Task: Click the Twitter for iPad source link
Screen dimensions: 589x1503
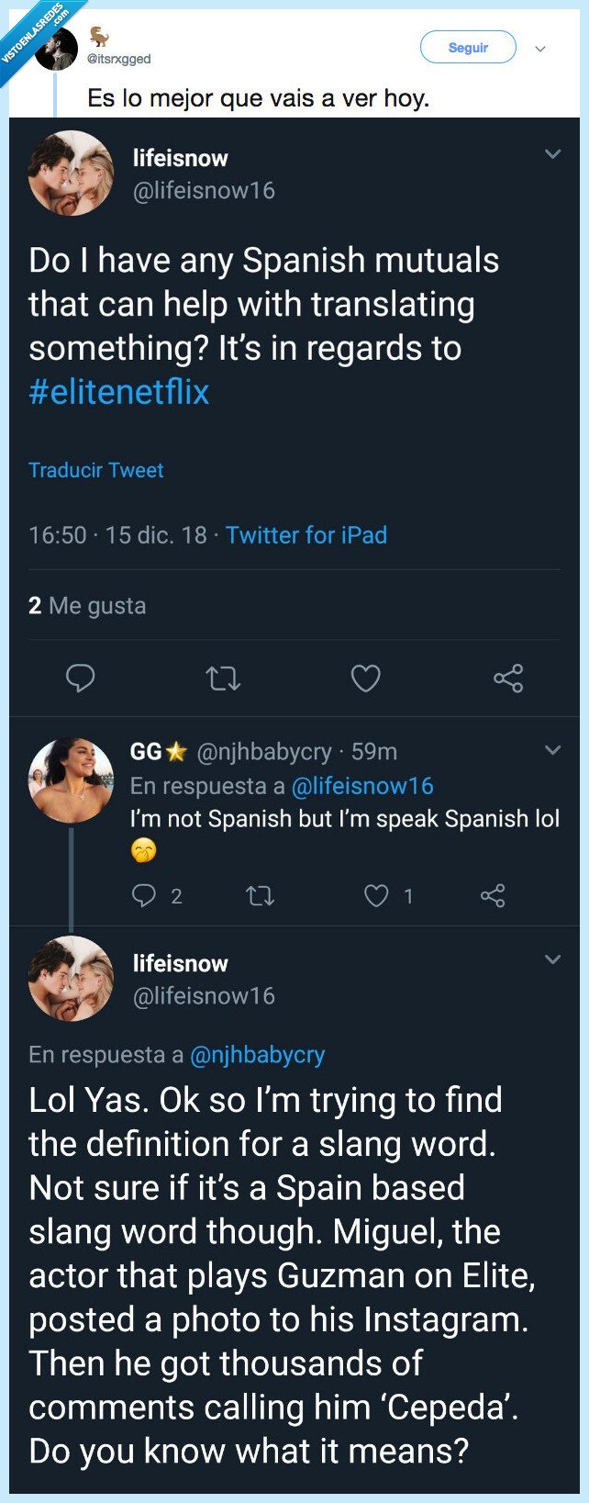Action: 306,535
